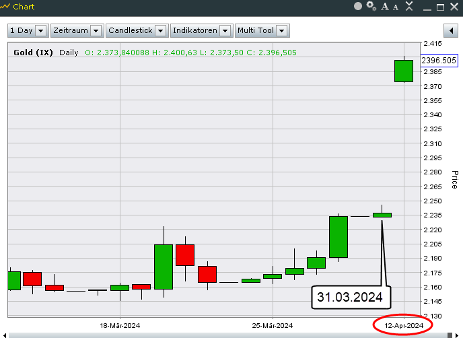Open Candlestick chart type dropdown arrow
This screenshot has width=463, height=338.
tap(160, 30)
